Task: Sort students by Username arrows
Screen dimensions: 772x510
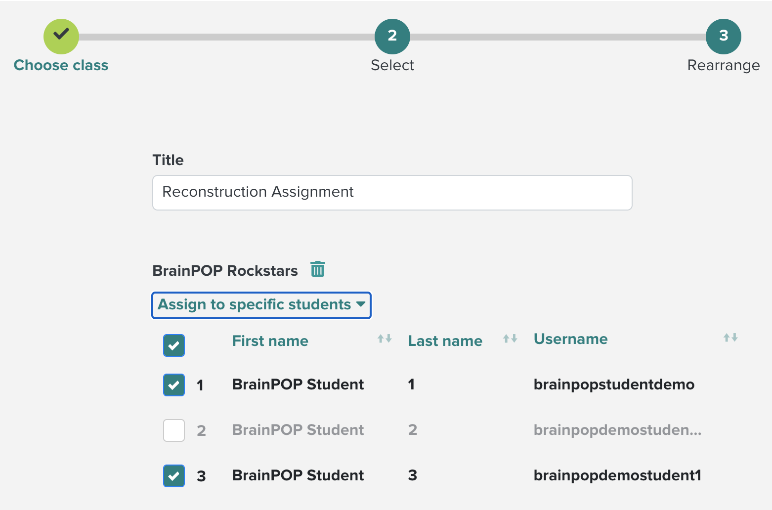Action: (730, 338)
